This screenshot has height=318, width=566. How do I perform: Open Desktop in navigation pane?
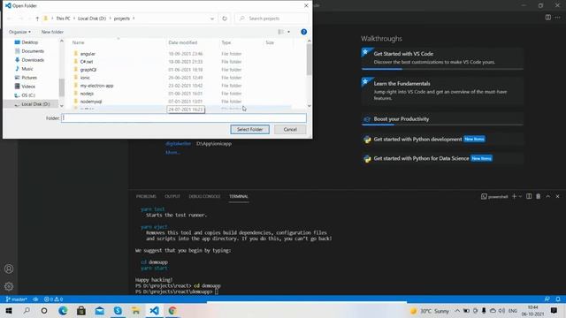coord(29,42)
